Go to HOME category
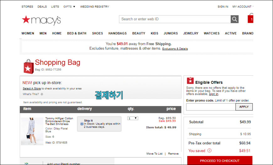 pos(57,33)
